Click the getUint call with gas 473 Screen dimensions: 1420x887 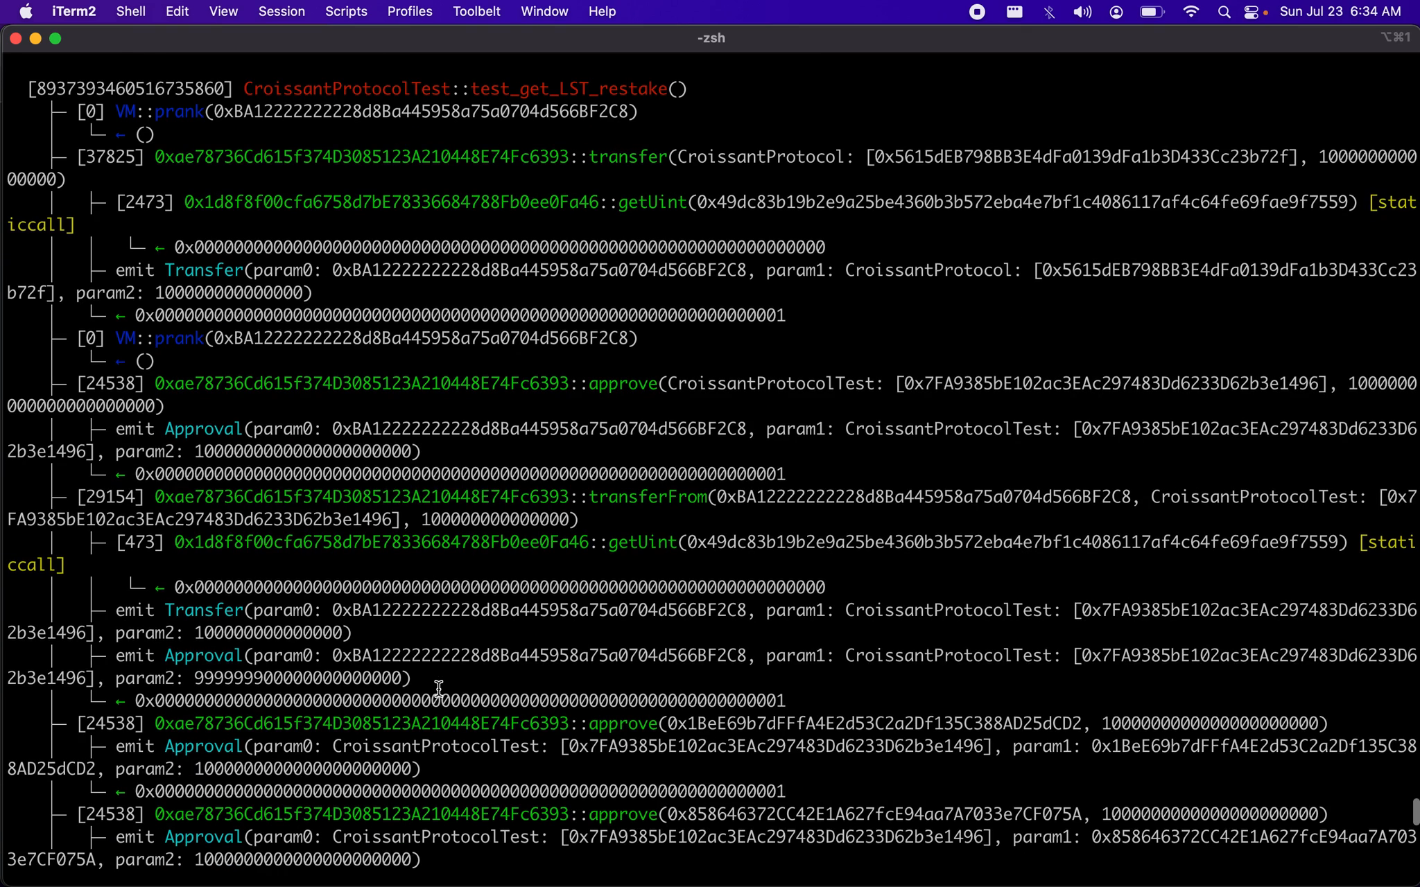click(x=731, y=543)
